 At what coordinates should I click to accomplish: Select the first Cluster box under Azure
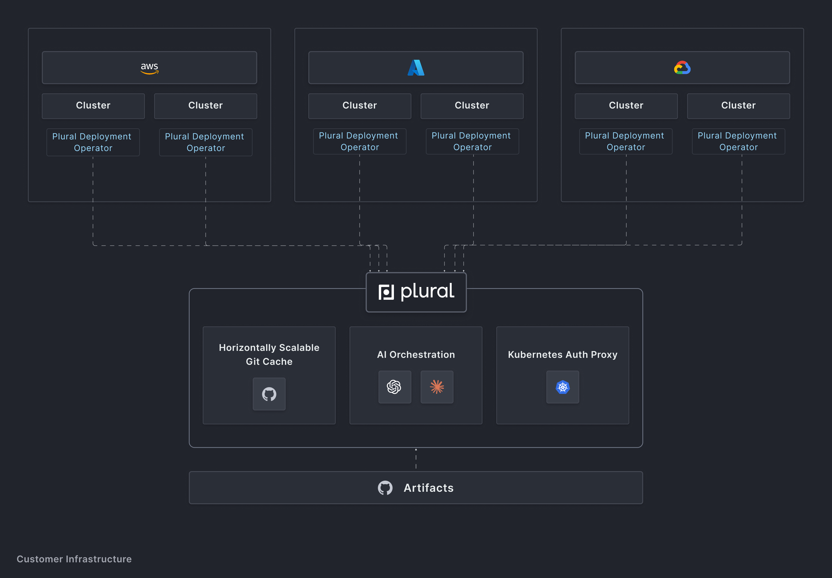point(360,106)
